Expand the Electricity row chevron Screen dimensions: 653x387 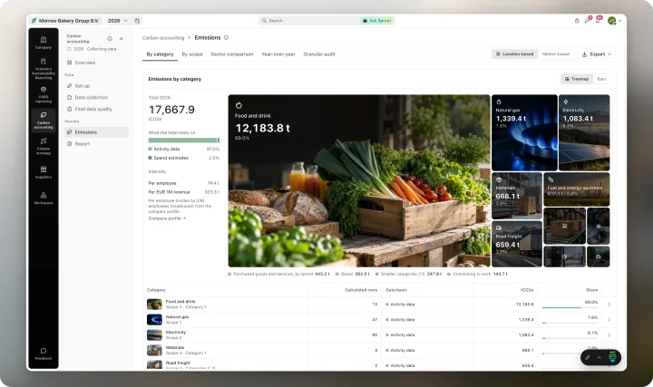tap(609, 334)
